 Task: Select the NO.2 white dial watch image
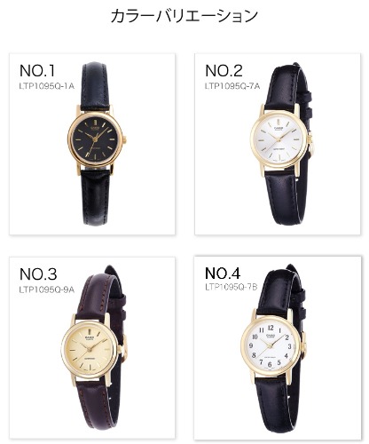[x=281, y=144]
